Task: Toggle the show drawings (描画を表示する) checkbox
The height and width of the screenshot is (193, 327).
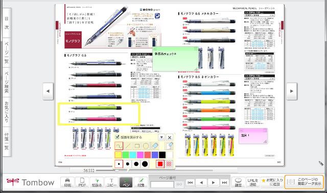Action: tap(117, 137)
